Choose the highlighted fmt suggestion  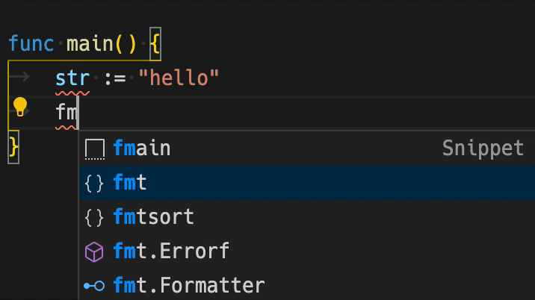pyautogui.click(x=130, y=183)
